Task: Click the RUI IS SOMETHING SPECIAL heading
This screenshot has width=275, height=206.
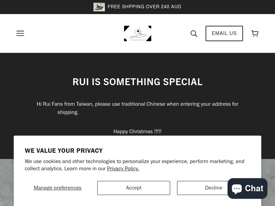Action: (x=137, y=82)
